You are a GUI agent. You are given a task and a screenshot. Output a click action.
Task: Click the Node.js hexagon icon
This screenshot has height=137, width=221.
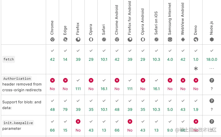[x=212, y=39]
